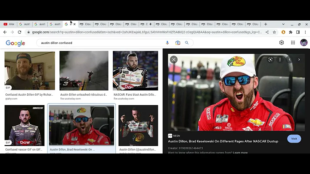Open smoke burnout number 3 car image

coord(84,71)
